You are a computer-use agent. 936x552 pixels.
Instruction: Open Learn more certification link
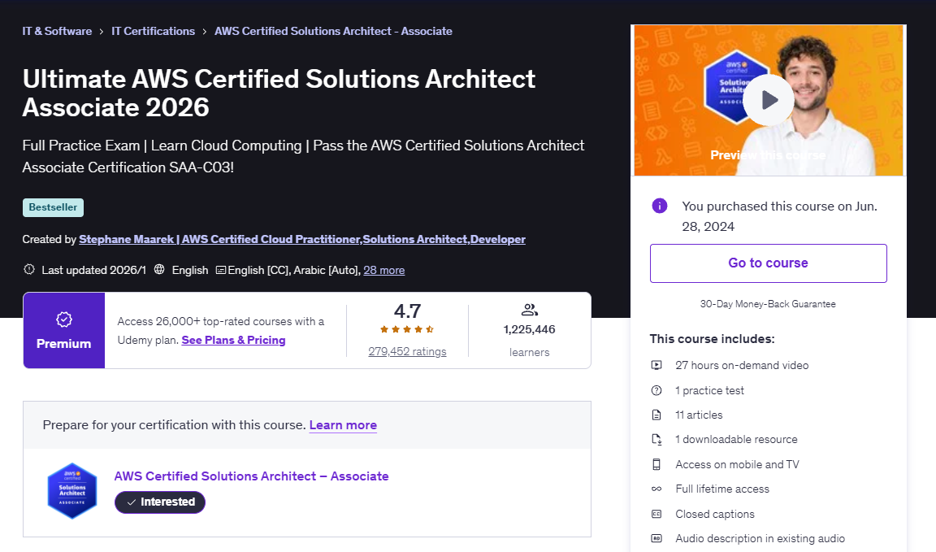(343, 424)
